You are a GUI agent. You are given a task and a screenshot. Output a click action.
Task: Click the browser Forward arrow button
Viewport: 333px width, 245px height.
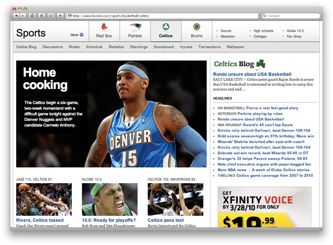23,16
